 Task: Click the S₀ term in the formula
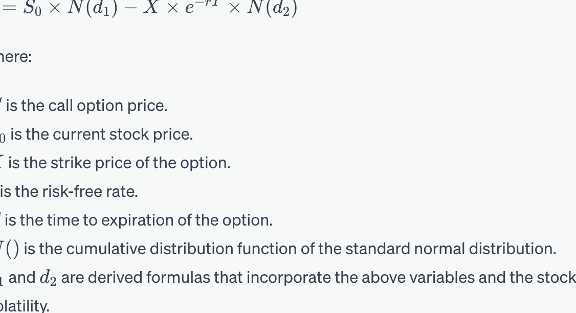[x=32, y=8]
